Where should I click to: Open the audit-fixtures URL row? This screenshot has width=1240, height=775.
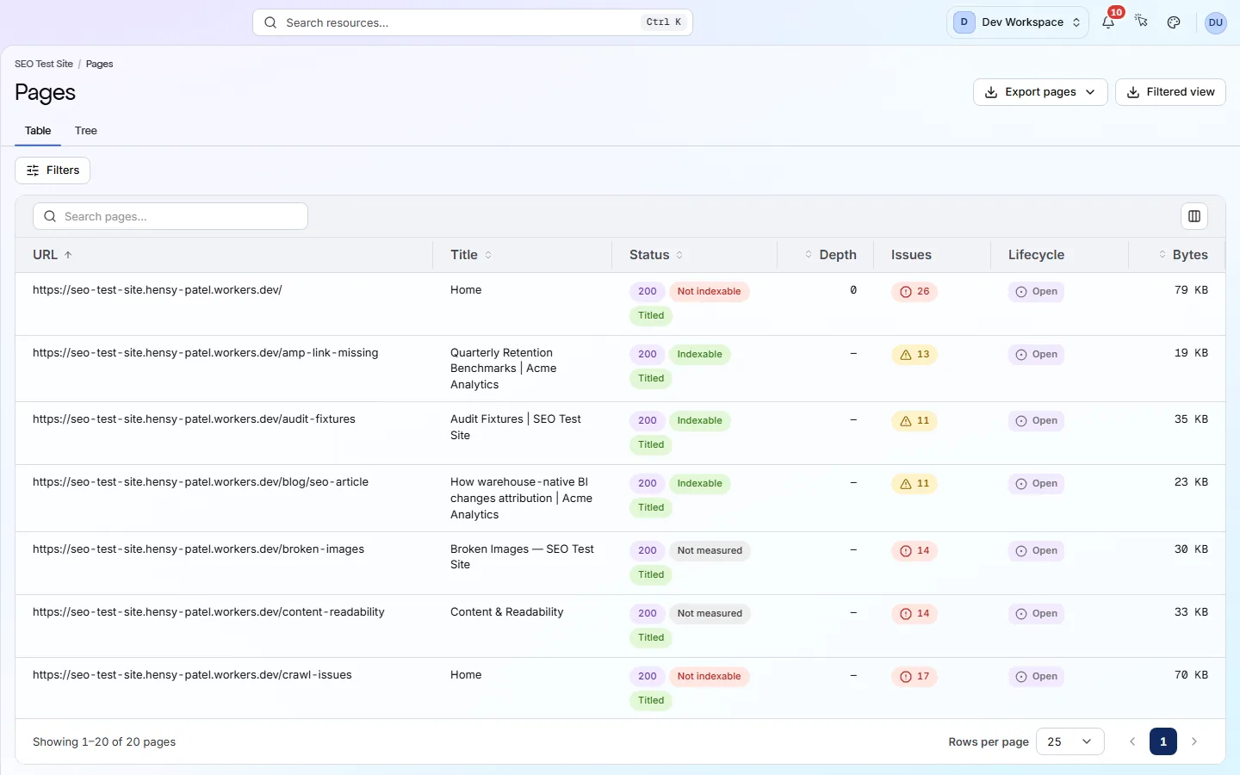click(194, 419)
